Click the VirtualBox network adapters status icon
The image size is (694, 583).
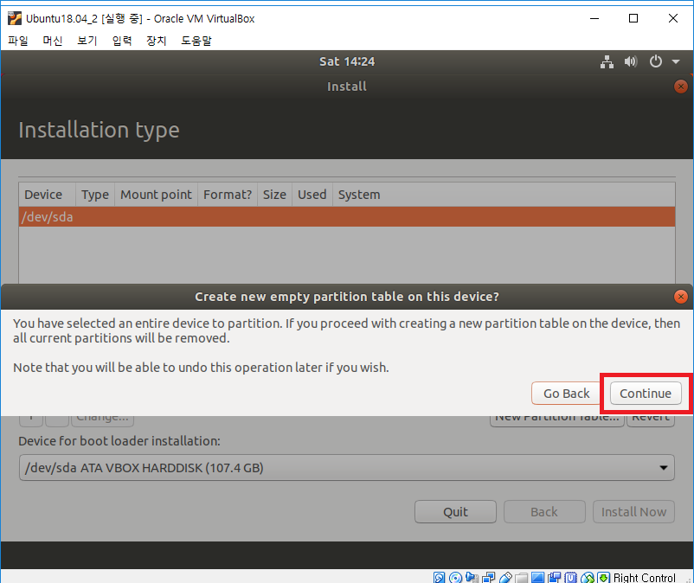click(x=488, y=577)
